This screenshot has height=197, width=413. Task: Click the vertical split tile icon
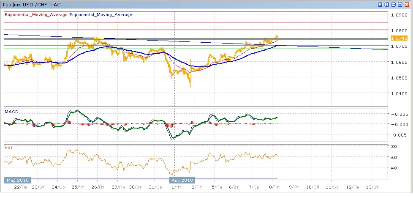tap(387, 5)
